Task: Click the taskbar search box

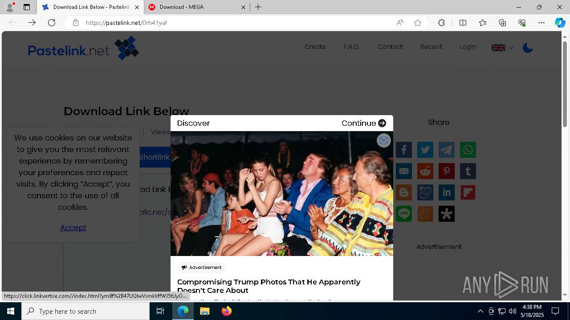Action: click(85, 311)
